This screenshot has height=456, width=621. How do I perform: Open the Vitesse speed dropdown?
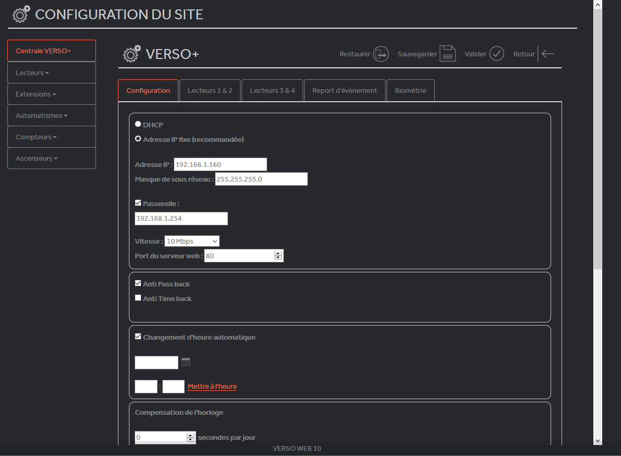coord(192,241)
